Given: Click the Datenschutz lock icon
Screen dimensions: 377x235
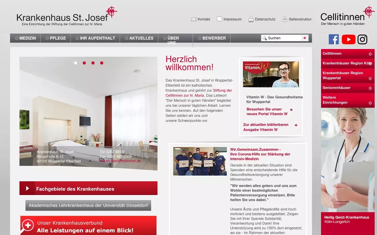Looking at the screenshot, I should click(x=251, y=19).
